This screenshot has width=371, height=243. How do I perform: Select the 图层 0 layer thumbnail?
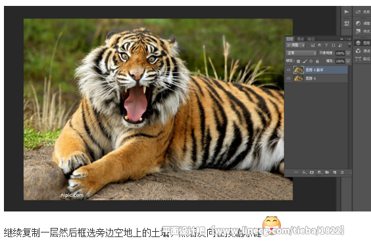tap(299, 78)
